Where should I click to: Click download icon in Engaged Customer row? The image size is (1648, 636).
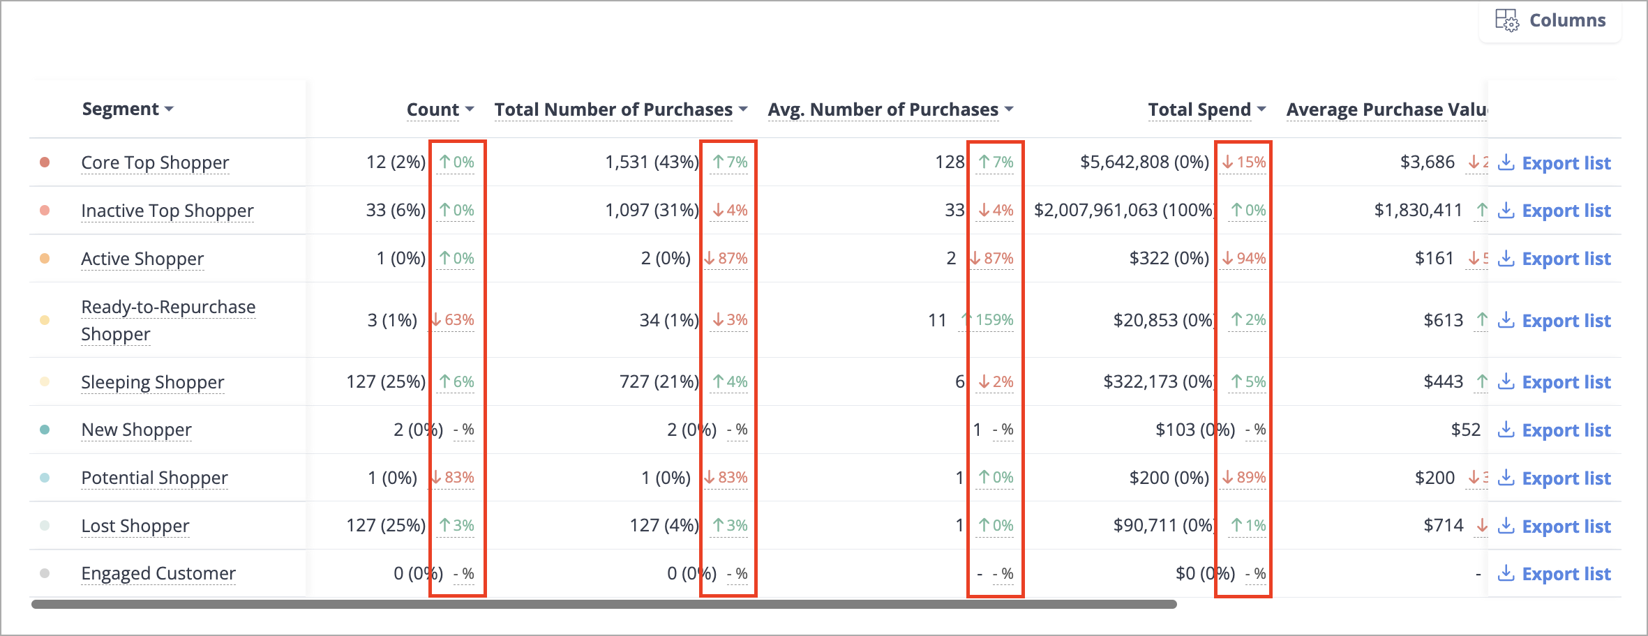[1506, 573]
